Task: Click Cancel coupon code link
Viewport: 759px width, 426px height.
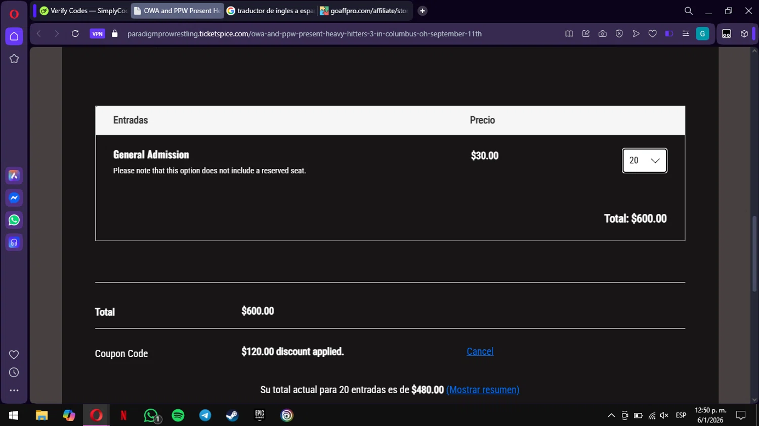Action: click(480, 352)
